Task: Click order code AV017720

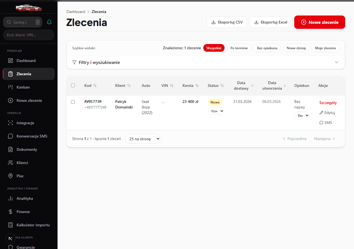Action: pos(93,102)
